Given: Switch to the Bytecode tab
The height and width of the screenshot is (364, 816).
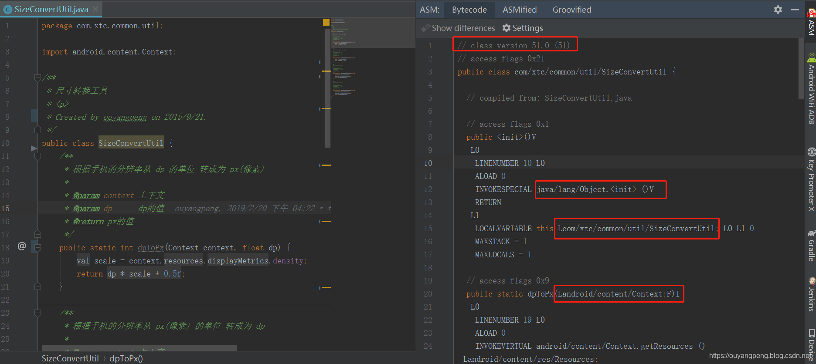Looking at the screenshot, I should 469,10.
